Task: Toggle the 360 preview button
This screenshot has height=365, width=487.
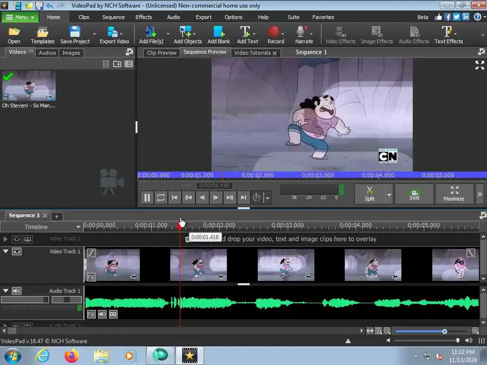Action: pos(414,194)
